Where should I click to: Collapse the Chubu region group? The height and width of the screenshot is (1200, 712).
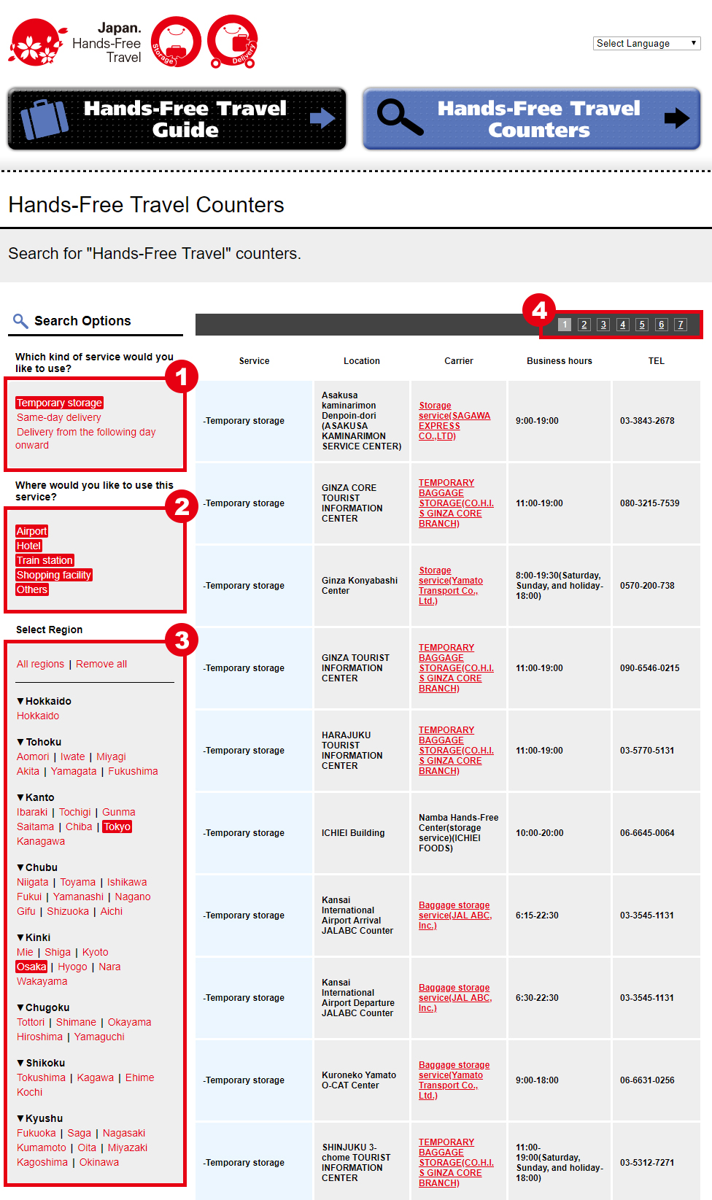pyautogui.click(x=37, y=867)
